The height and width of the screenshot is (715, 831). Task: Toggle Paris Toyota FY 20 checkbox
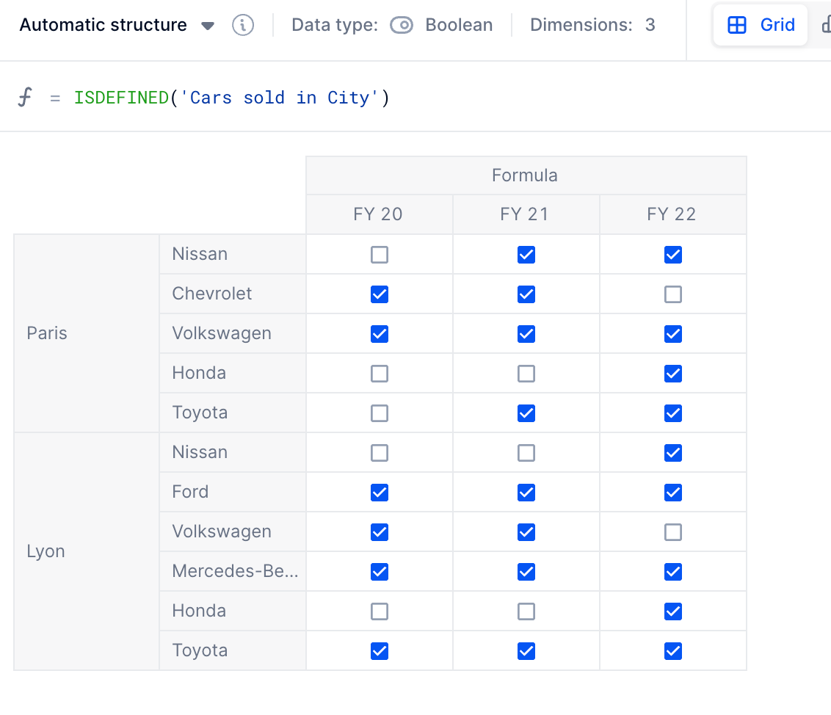point(380,413)
